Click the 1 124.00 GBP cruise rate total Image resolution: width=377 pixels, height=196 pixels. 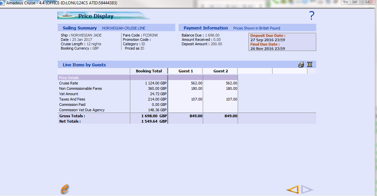pyautogui.click(x=156, y=83)
